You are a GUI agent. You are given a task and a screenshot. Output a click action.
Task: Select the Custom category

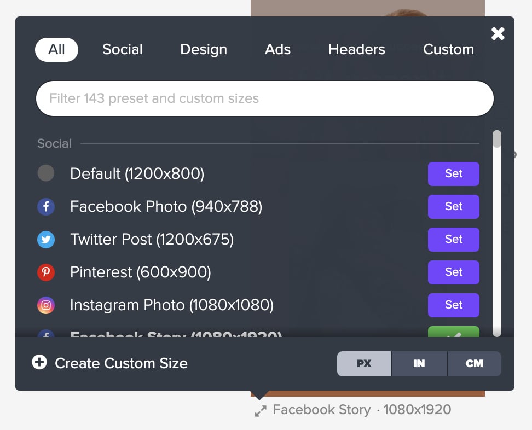tap(448, 49)
